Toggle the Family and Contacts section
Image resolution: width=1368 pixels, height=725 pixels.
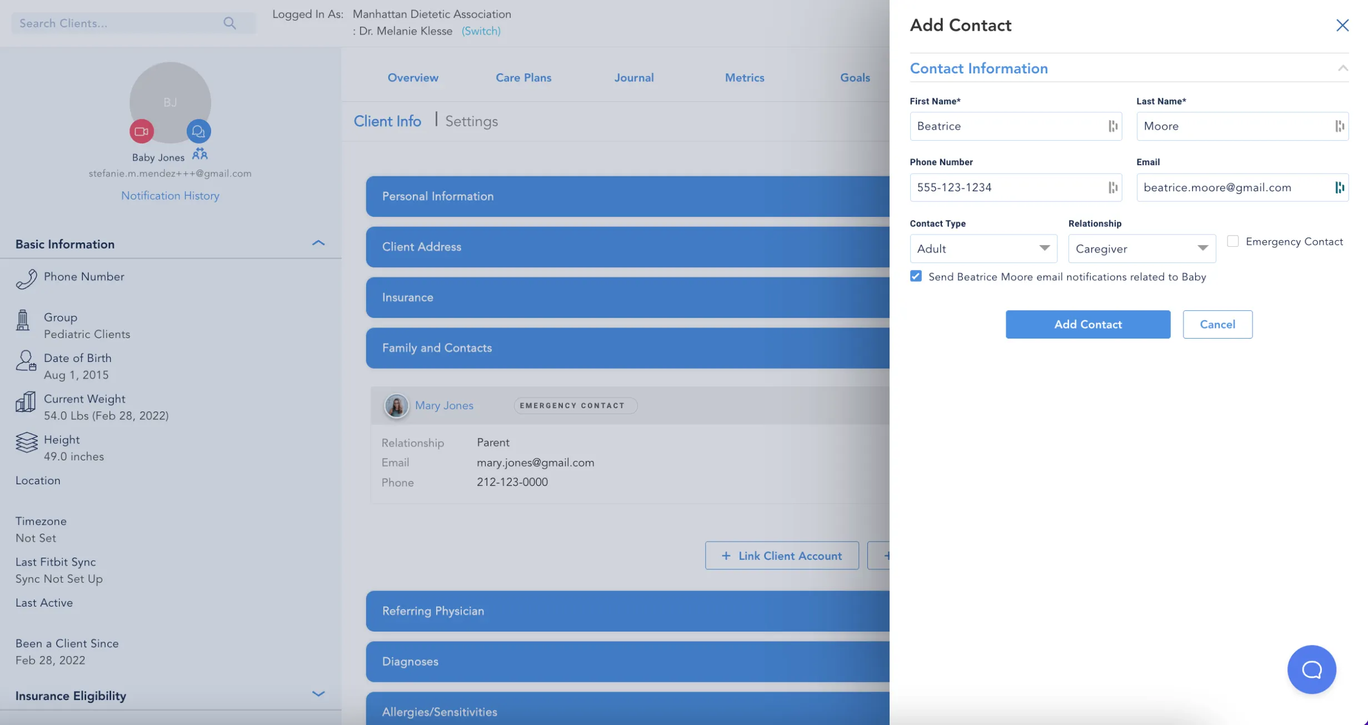(x=627, y=348)
